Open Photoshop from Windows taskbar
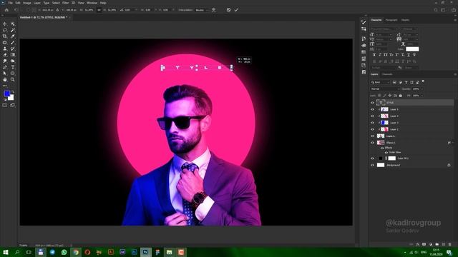Image resolution: width=458 pixels, height=257 pixels. (145, 252)
